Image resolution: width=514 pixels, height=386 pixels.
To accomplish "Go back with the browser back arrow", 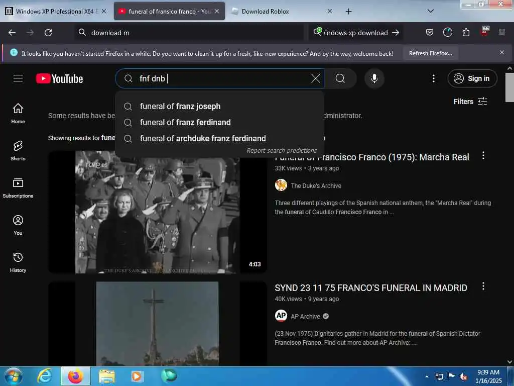I will pyautogui.click(x=12, y=33).
